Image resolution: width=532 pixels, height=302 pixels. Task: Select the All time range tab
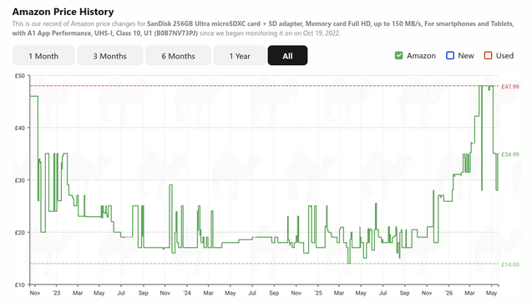(287, 56)
